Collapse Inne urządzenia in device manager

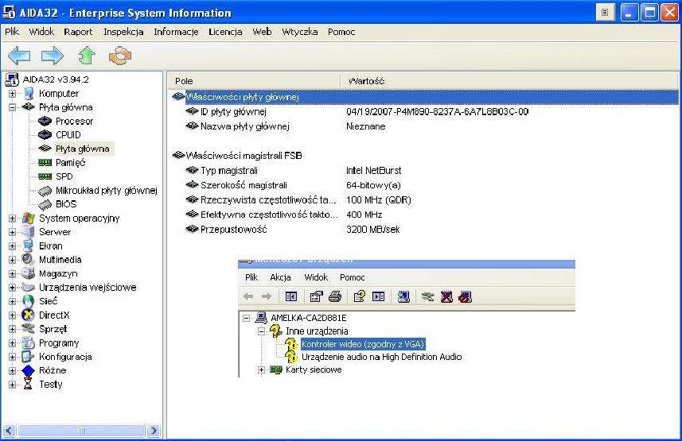click(x=261, y=331)
